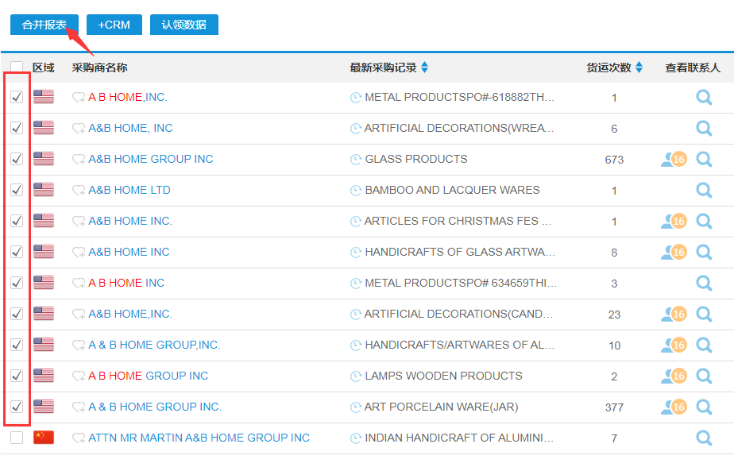Click record LAMPS WOODEN PRODUCTS
The height and width of the screenshot is (467, 734).
coord(443,376)
